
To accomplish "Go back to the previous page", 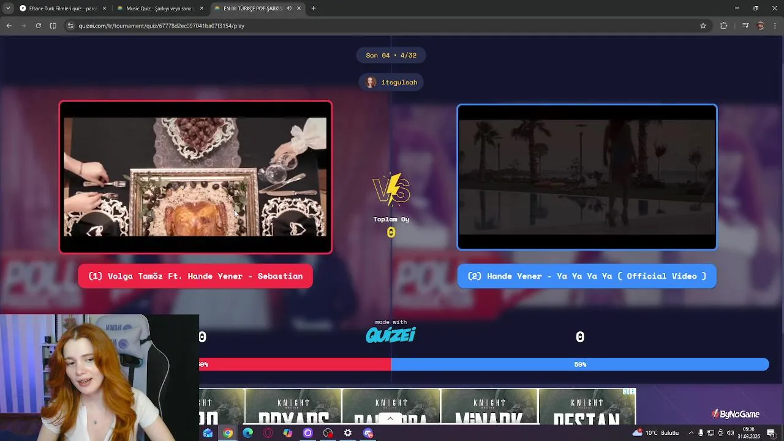I will (9, 26).
